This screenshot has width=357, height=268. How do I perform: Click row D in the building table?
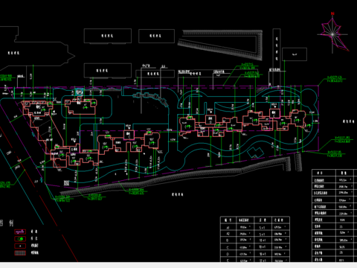255,254
